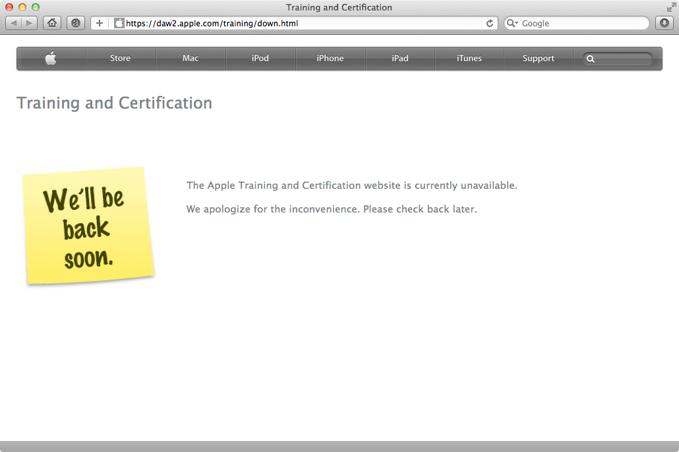Click the URL address field
This screenshot has height=452, width=679.
(295, 23)
